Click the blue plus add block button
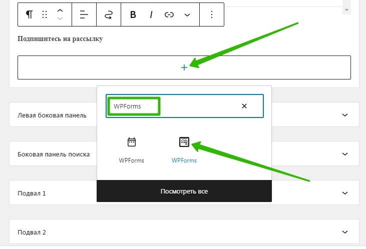 [x=184, y=67]
